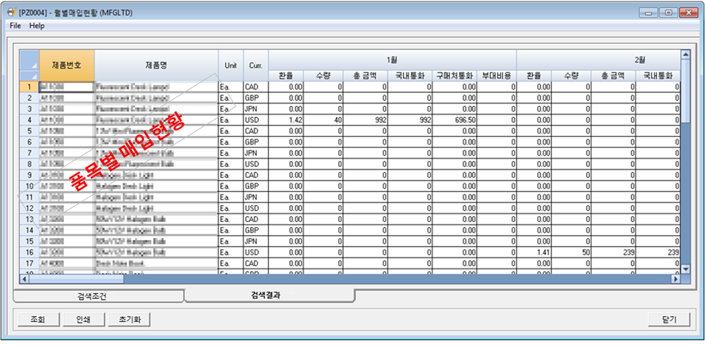Viewport: 705px width, 347px height.
Task: Click the 조회 button
Action: pos(38,320)
